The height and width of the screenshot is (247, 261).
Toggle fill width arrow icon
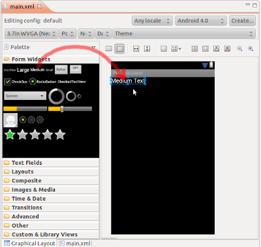click(136, 48)
